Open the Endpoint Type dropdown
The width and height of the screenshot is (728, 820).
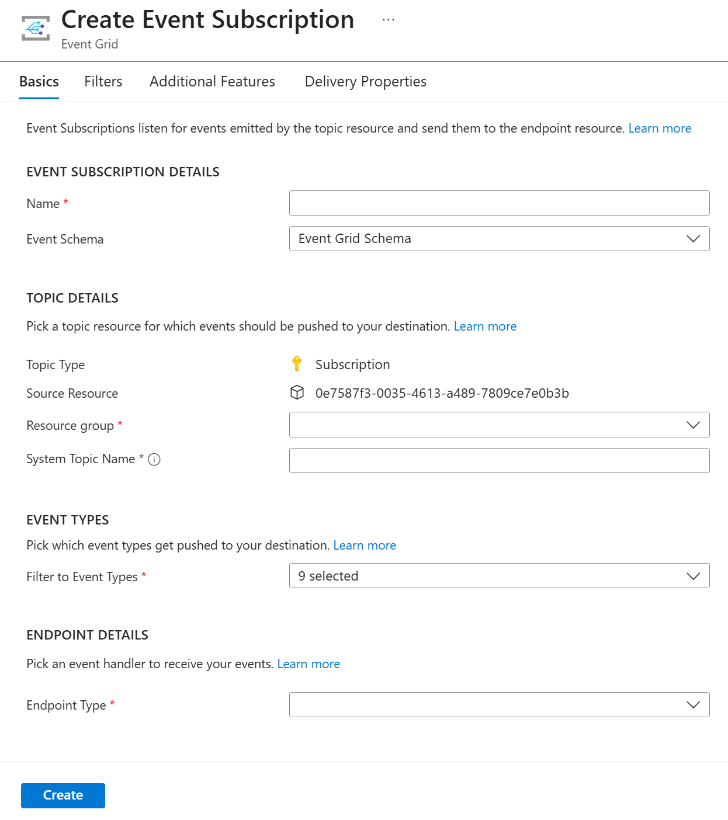coord(499,704)
